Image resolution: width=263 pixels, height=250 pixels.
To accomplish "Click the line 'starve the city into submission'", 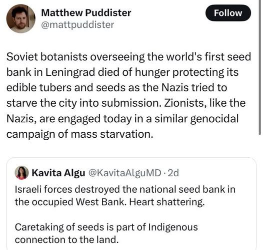I will click(x=126, y=103).
